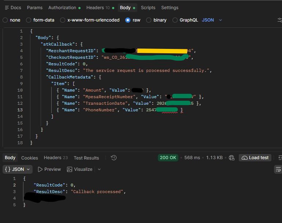Image resolution: width=282 pixels, height=223 pixels.
Task: Click the Load test button
Action: point(255,158)
